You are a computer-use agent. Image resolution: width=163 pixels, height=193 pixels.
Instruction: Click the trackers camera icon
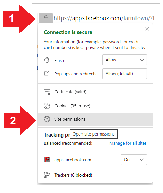coord(47,175)
